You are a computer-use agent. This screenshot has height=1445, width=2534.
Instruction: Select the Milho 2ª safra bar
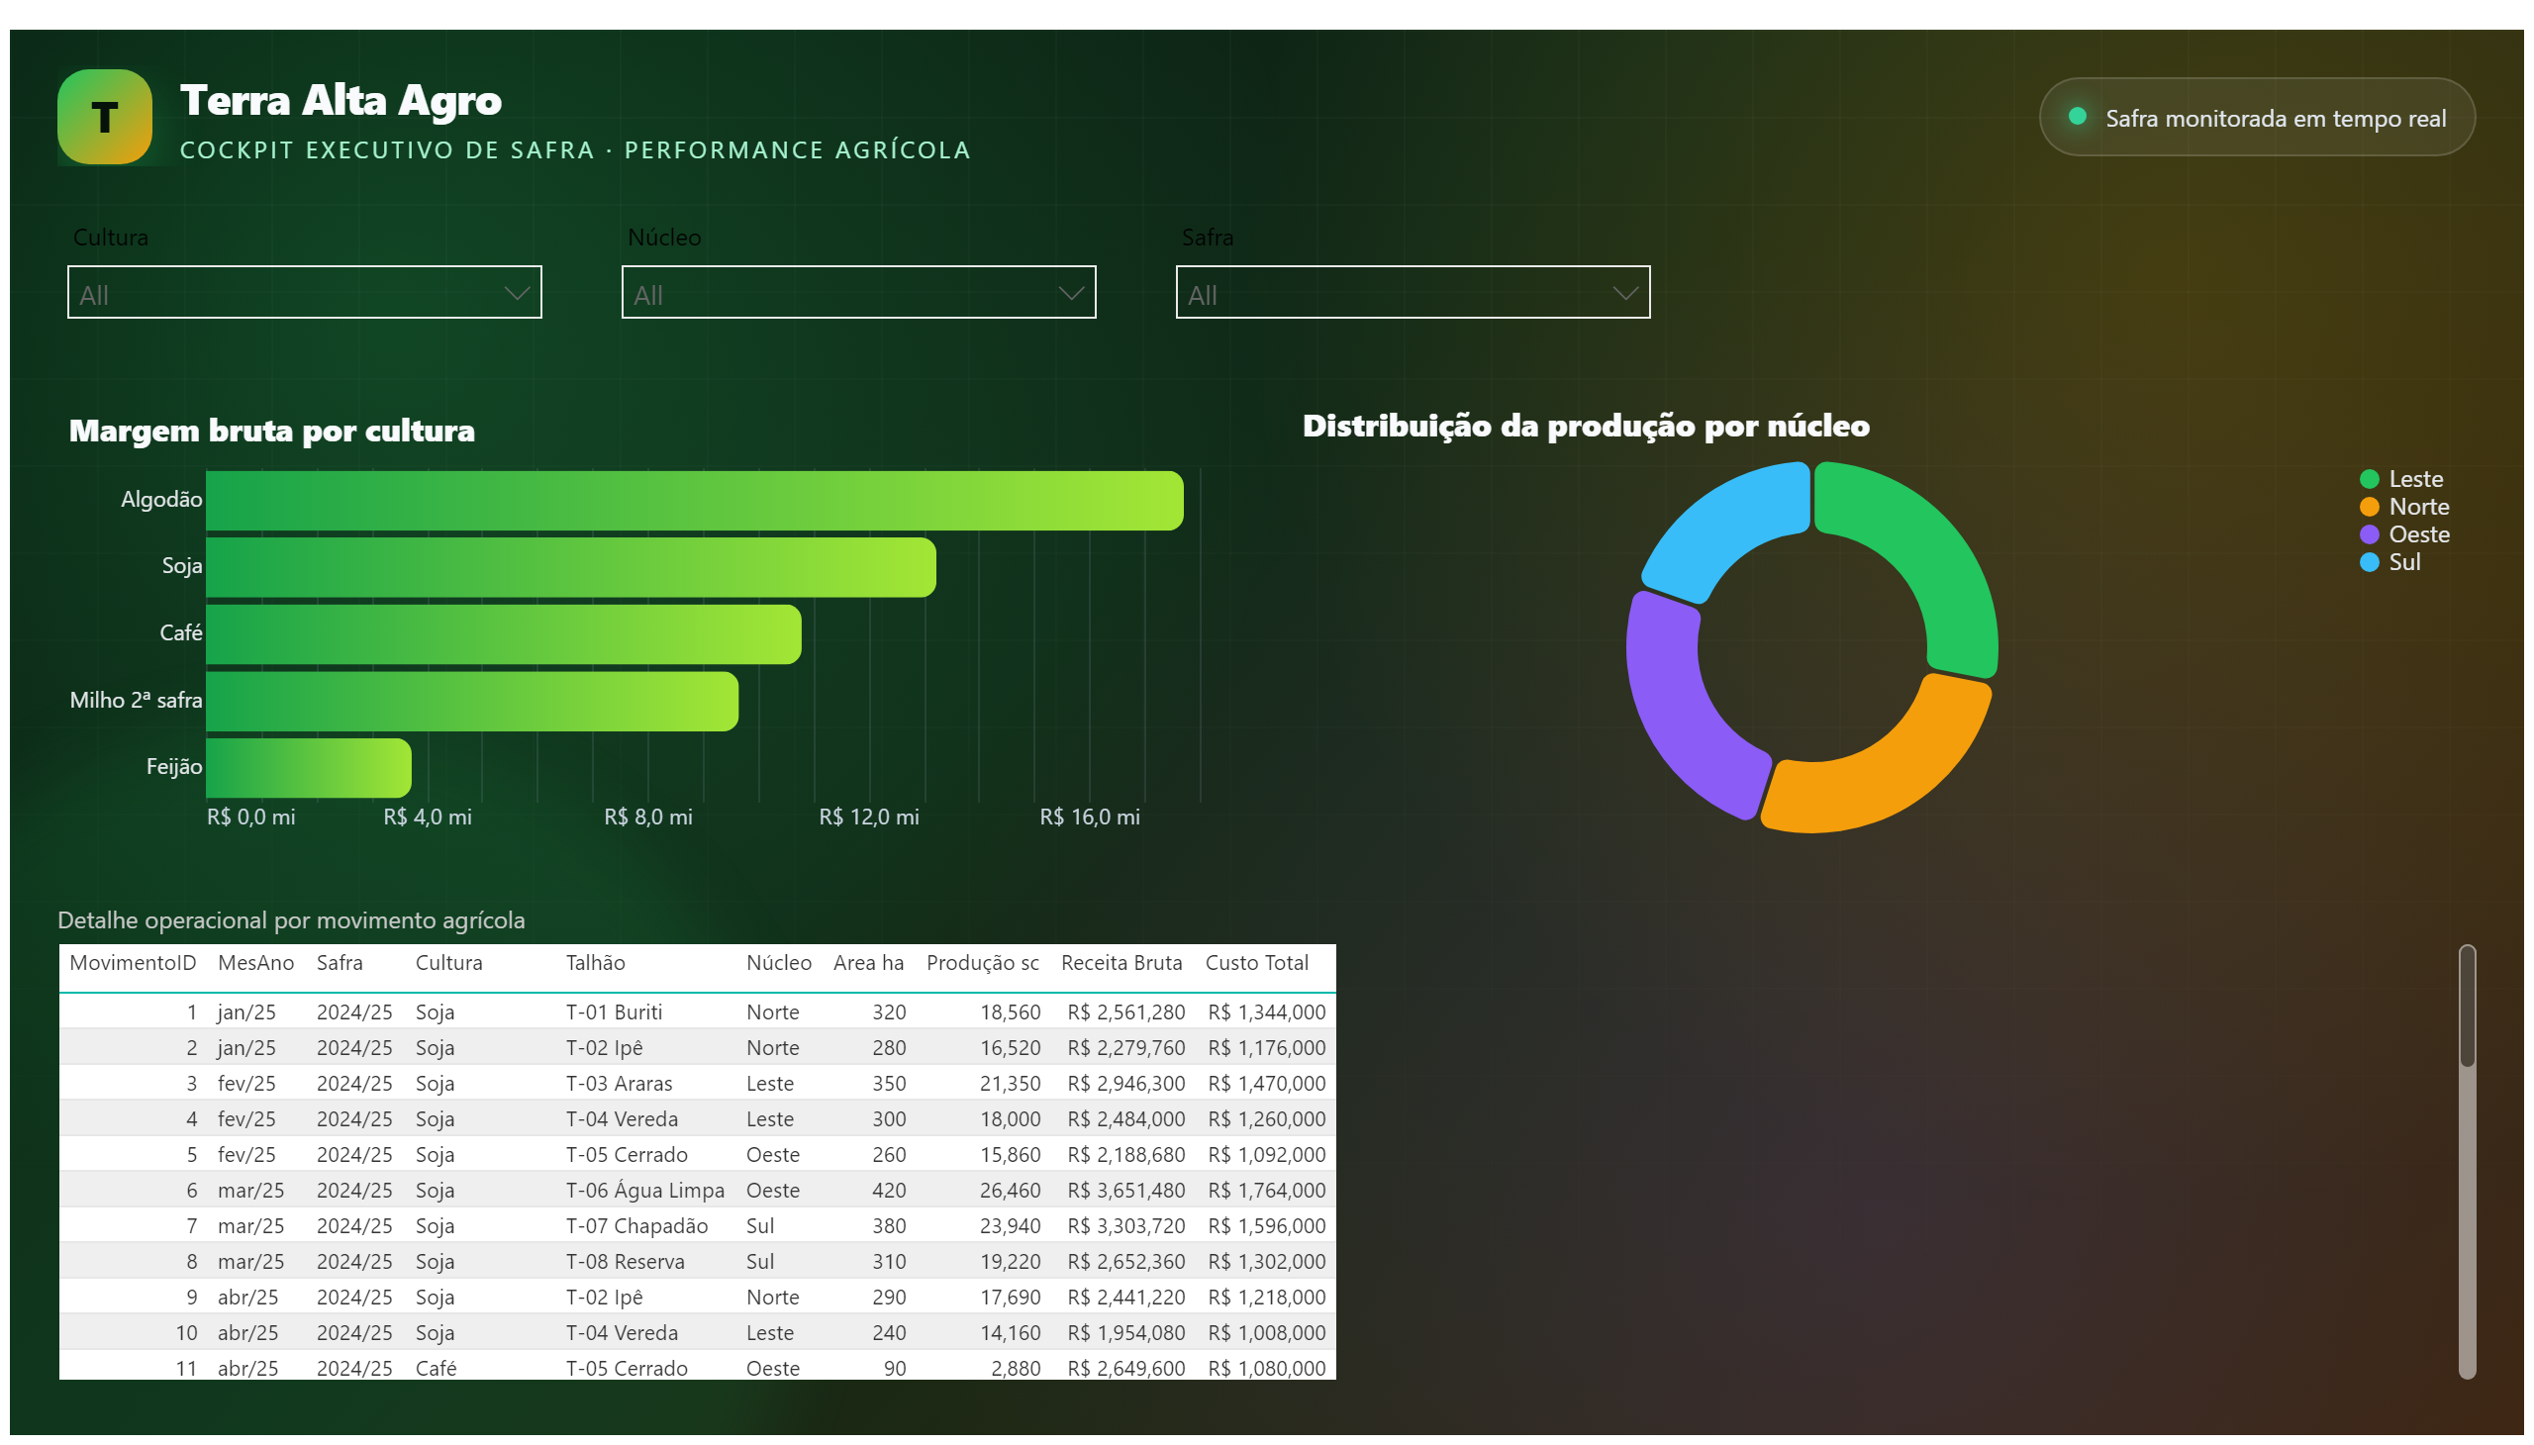coord(472,702)
